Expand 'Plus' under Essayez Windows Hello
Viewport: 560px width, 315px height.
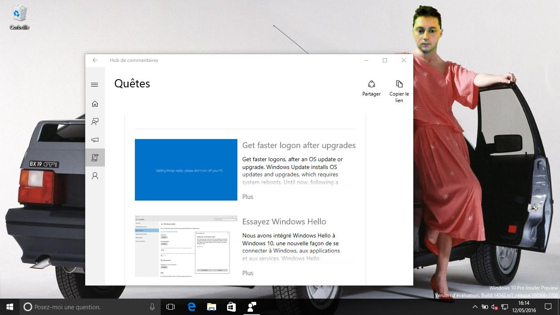[x=248, y=273]
